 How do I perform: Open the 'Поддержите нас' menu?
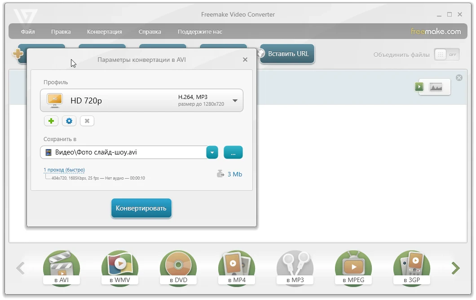(200, 31)
